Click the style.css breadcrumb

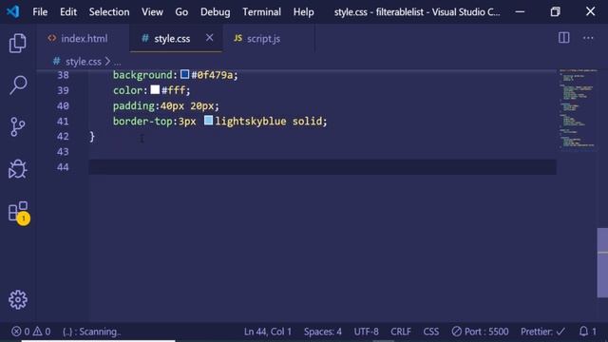pyautogui.click(x=83, y=61)
